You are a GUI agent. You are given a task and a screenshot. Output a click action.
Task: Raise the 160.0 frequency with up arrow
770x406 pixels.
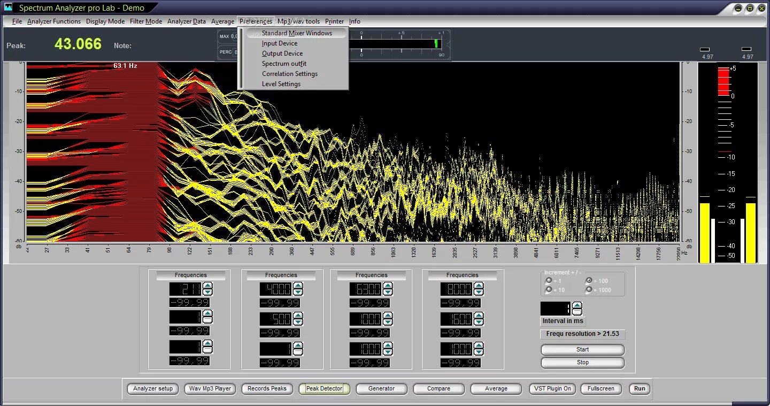point(479,316)
